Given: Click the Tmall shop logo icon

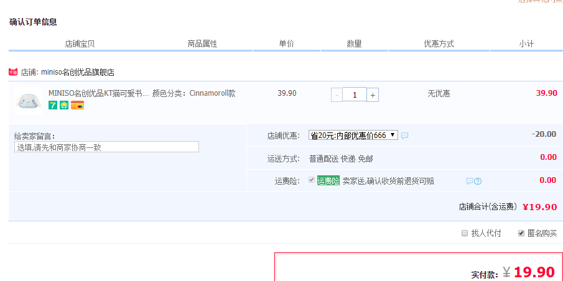Looking at the screenshot, I should click(x=13, y=72).
